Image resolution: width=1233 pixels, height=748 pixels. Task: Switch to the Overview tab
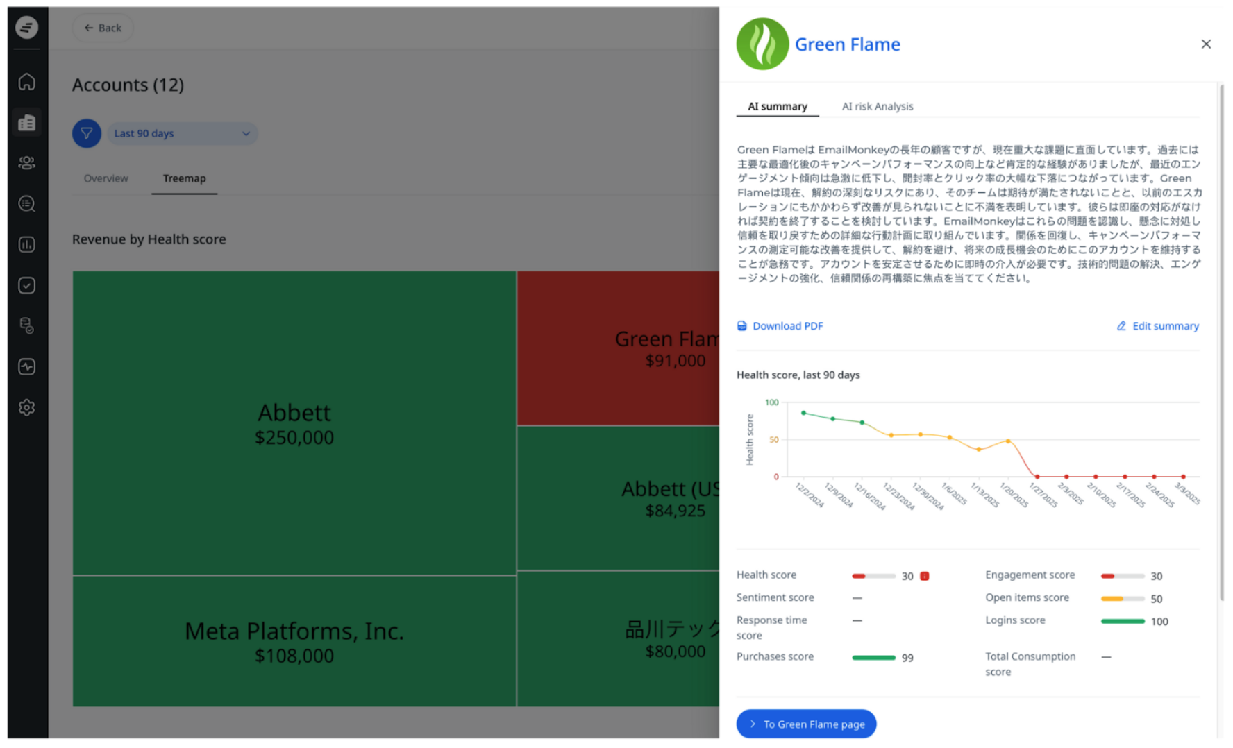106,178
